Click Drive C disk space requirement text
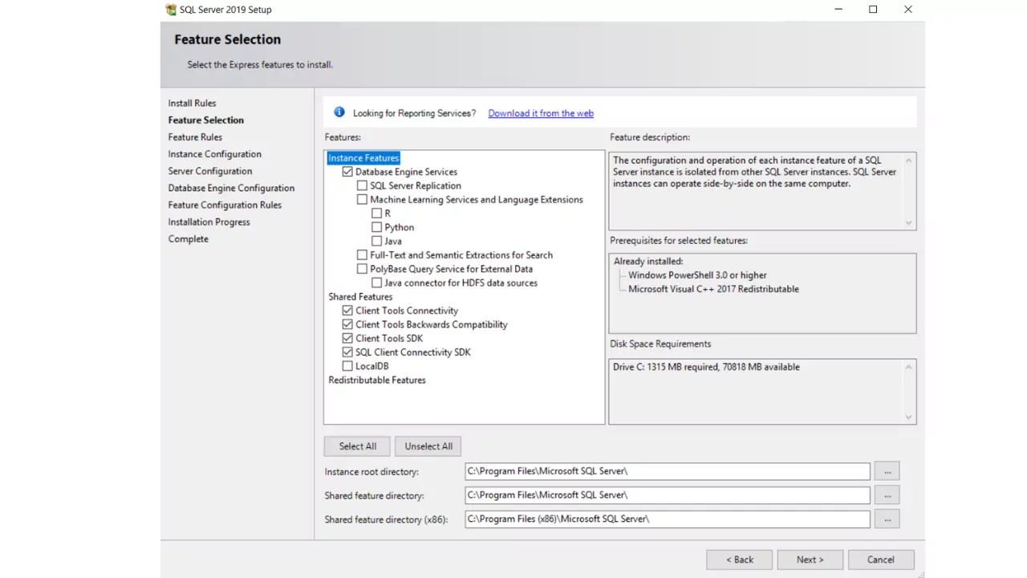Image resolution: width=1027 pixels, height=578 pixels. [706, 367]
